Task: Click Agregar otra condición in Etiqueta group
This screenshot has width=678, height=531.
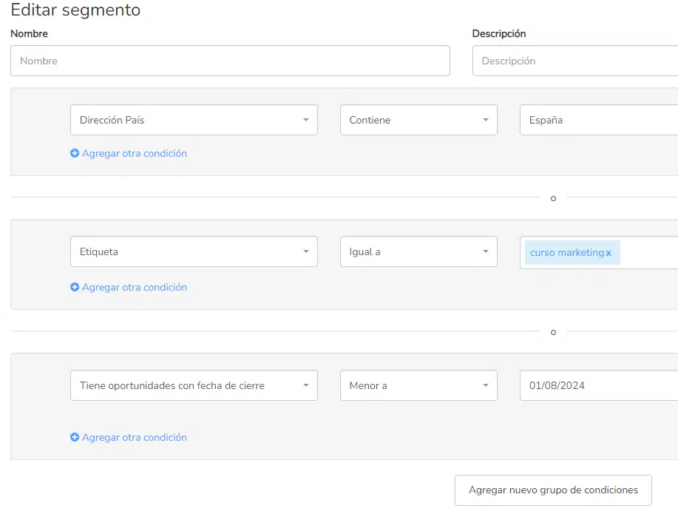Action: tap(134, 287)
